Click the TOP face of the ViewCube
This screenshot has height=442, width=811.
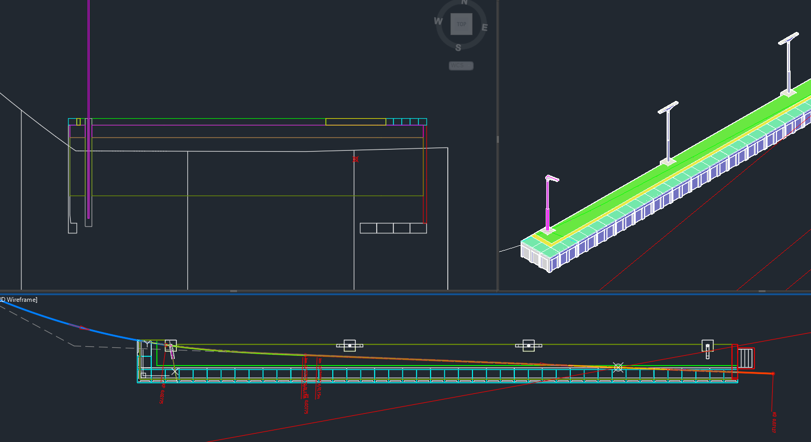pos(461,24)
